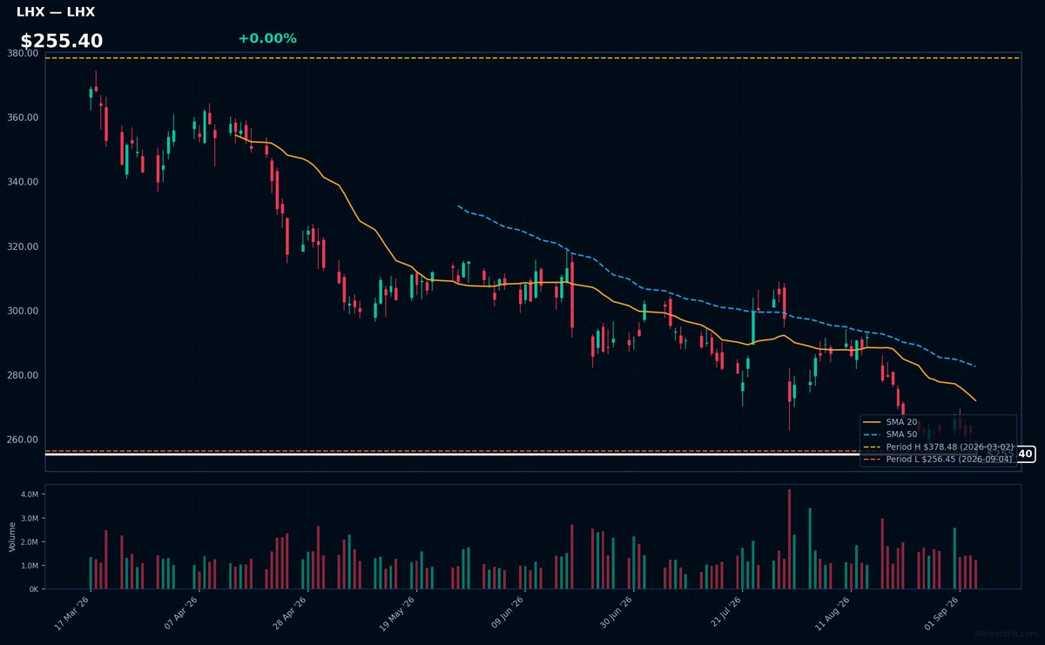Click the 2.0M volume axis label
This screenshot has height=645, width=1045.
pos(30,541)
